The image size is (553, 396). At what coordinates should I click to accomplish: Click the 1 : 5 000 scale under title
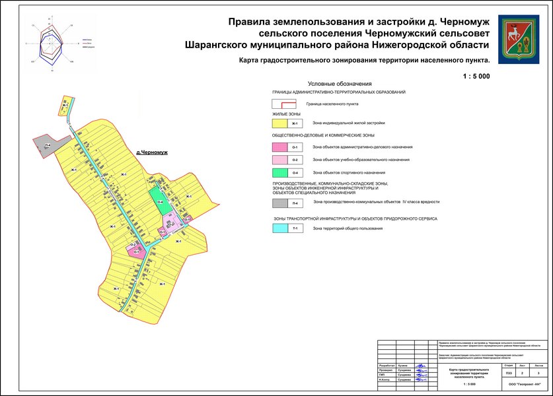475,77
